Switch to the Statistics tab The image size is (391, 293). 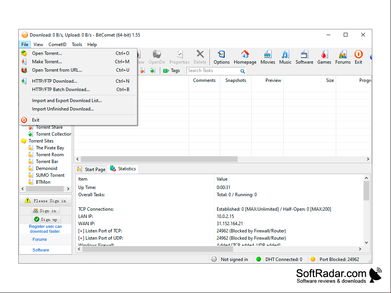tap(123, 169)
